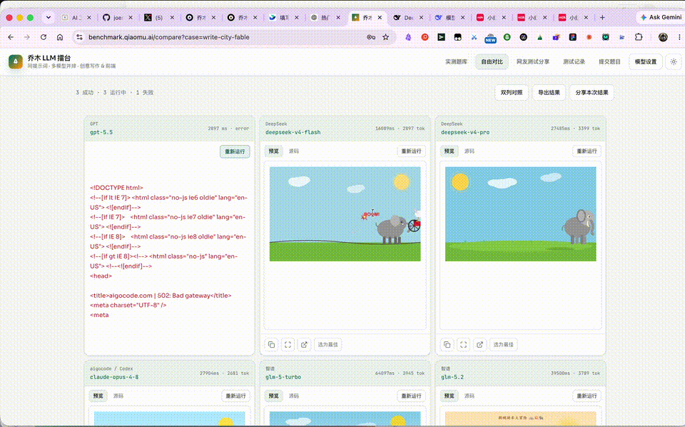The height and width of the screenshot is (427, 685).
Task: Open the Chrome three-dot menu
Action: 679,37
